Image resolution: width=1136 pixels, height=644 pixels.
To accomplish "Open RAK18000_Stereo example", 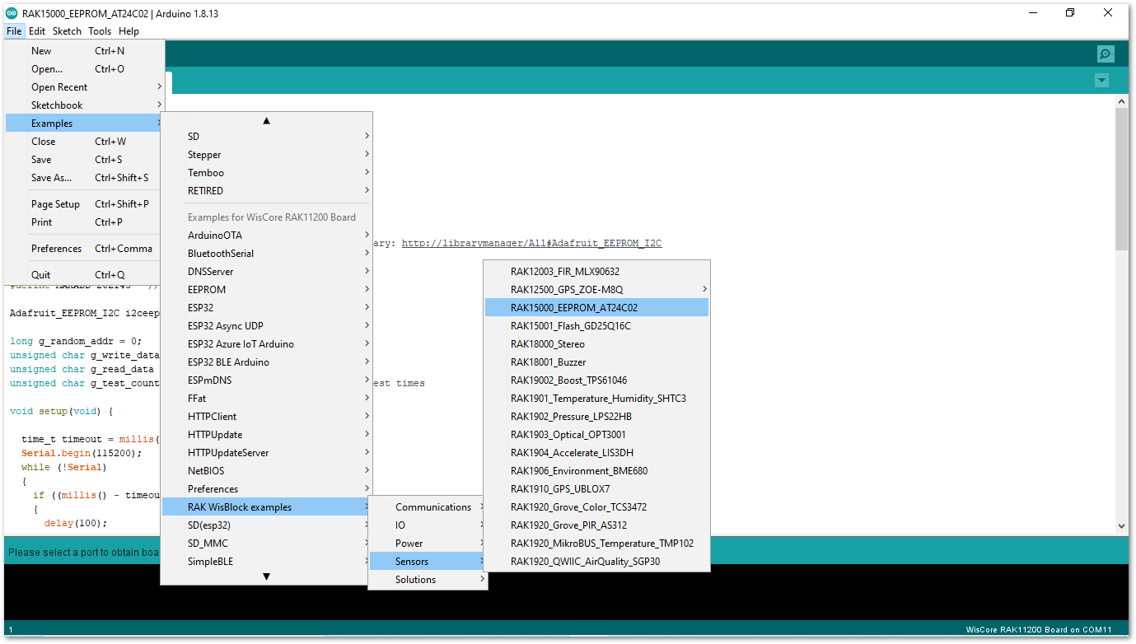I will click(596, 344).
